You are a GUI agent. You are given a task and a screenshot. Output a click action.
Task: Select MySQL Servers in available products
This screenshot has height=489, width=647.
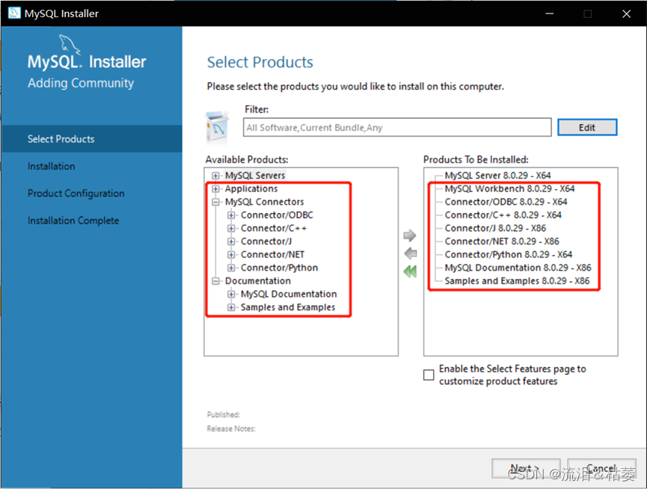(x=255, y=176)
